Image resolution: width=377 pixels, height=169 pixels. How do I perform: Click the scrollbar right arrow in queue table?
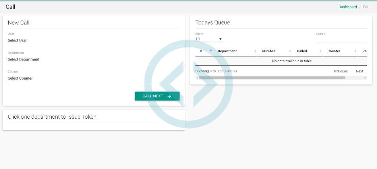(x=365, y=78)
